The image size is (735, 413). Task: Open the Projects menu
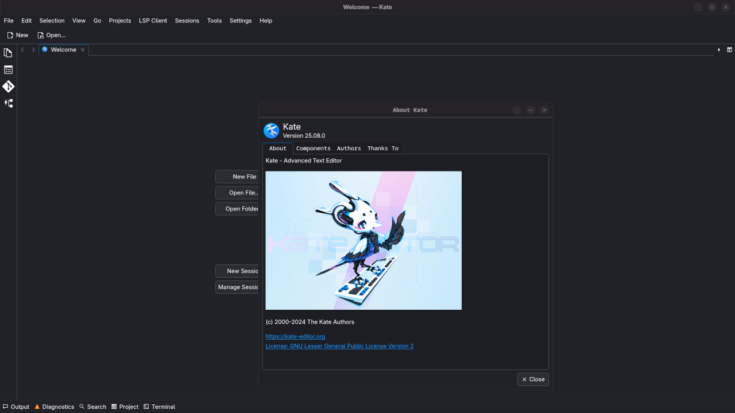pyautogui.click(x=120, y=21)
